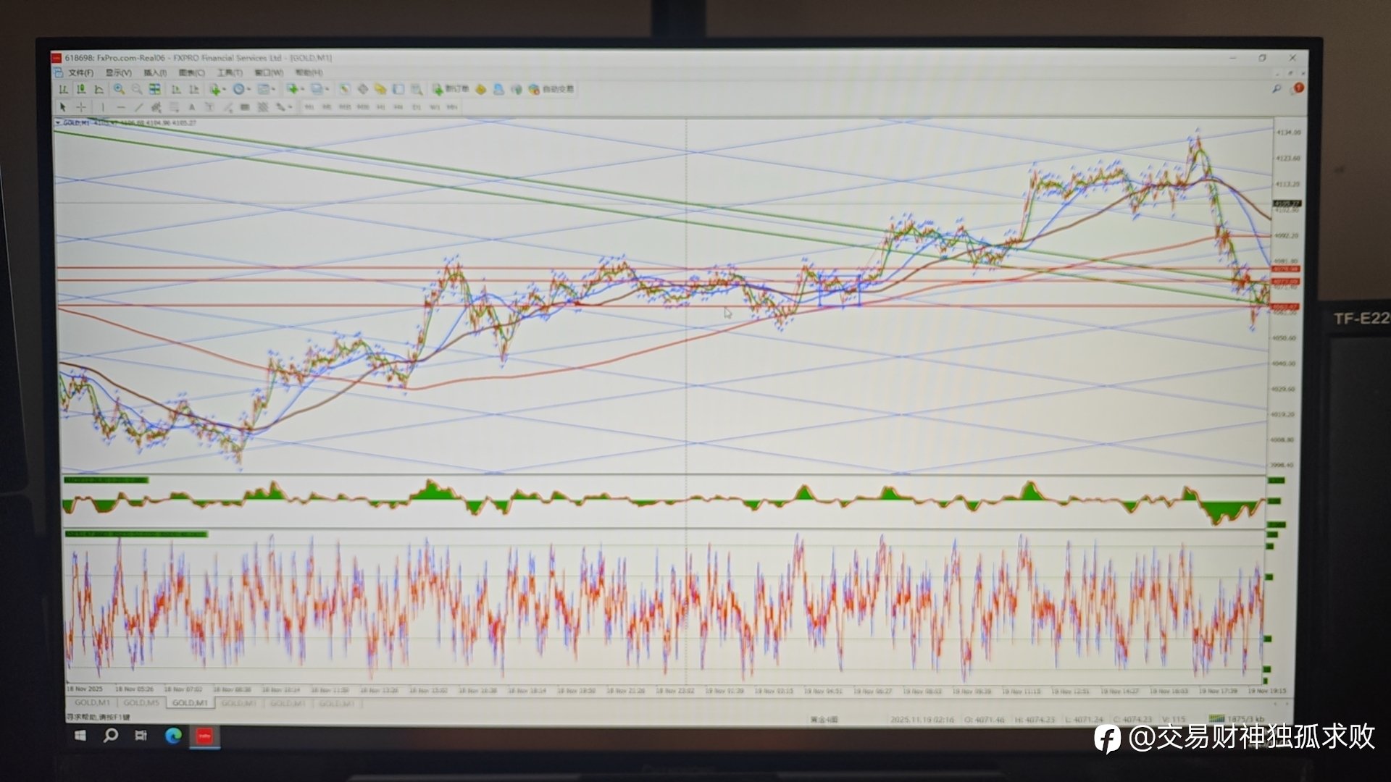Click the 新订单 new order button
The height and width of the screenshot is (782, 1391).
(x=451, y=89)
